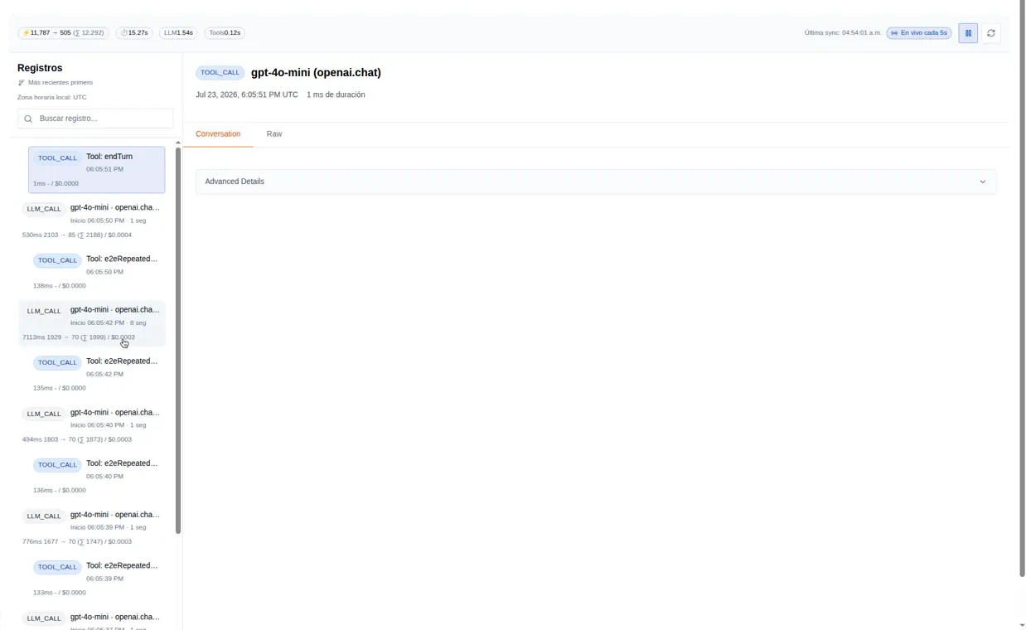Click the magnifier icon in the search box
This screenshot has height=630, width=1026.
point(28,119)
